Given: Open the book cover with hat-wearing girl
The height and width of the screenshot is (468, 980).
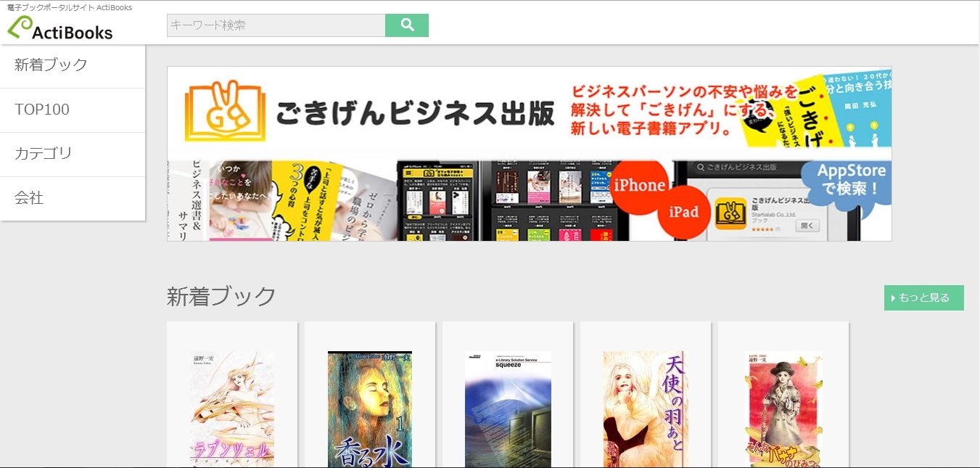Looking at the screenshot, I should tap(783, 409).
